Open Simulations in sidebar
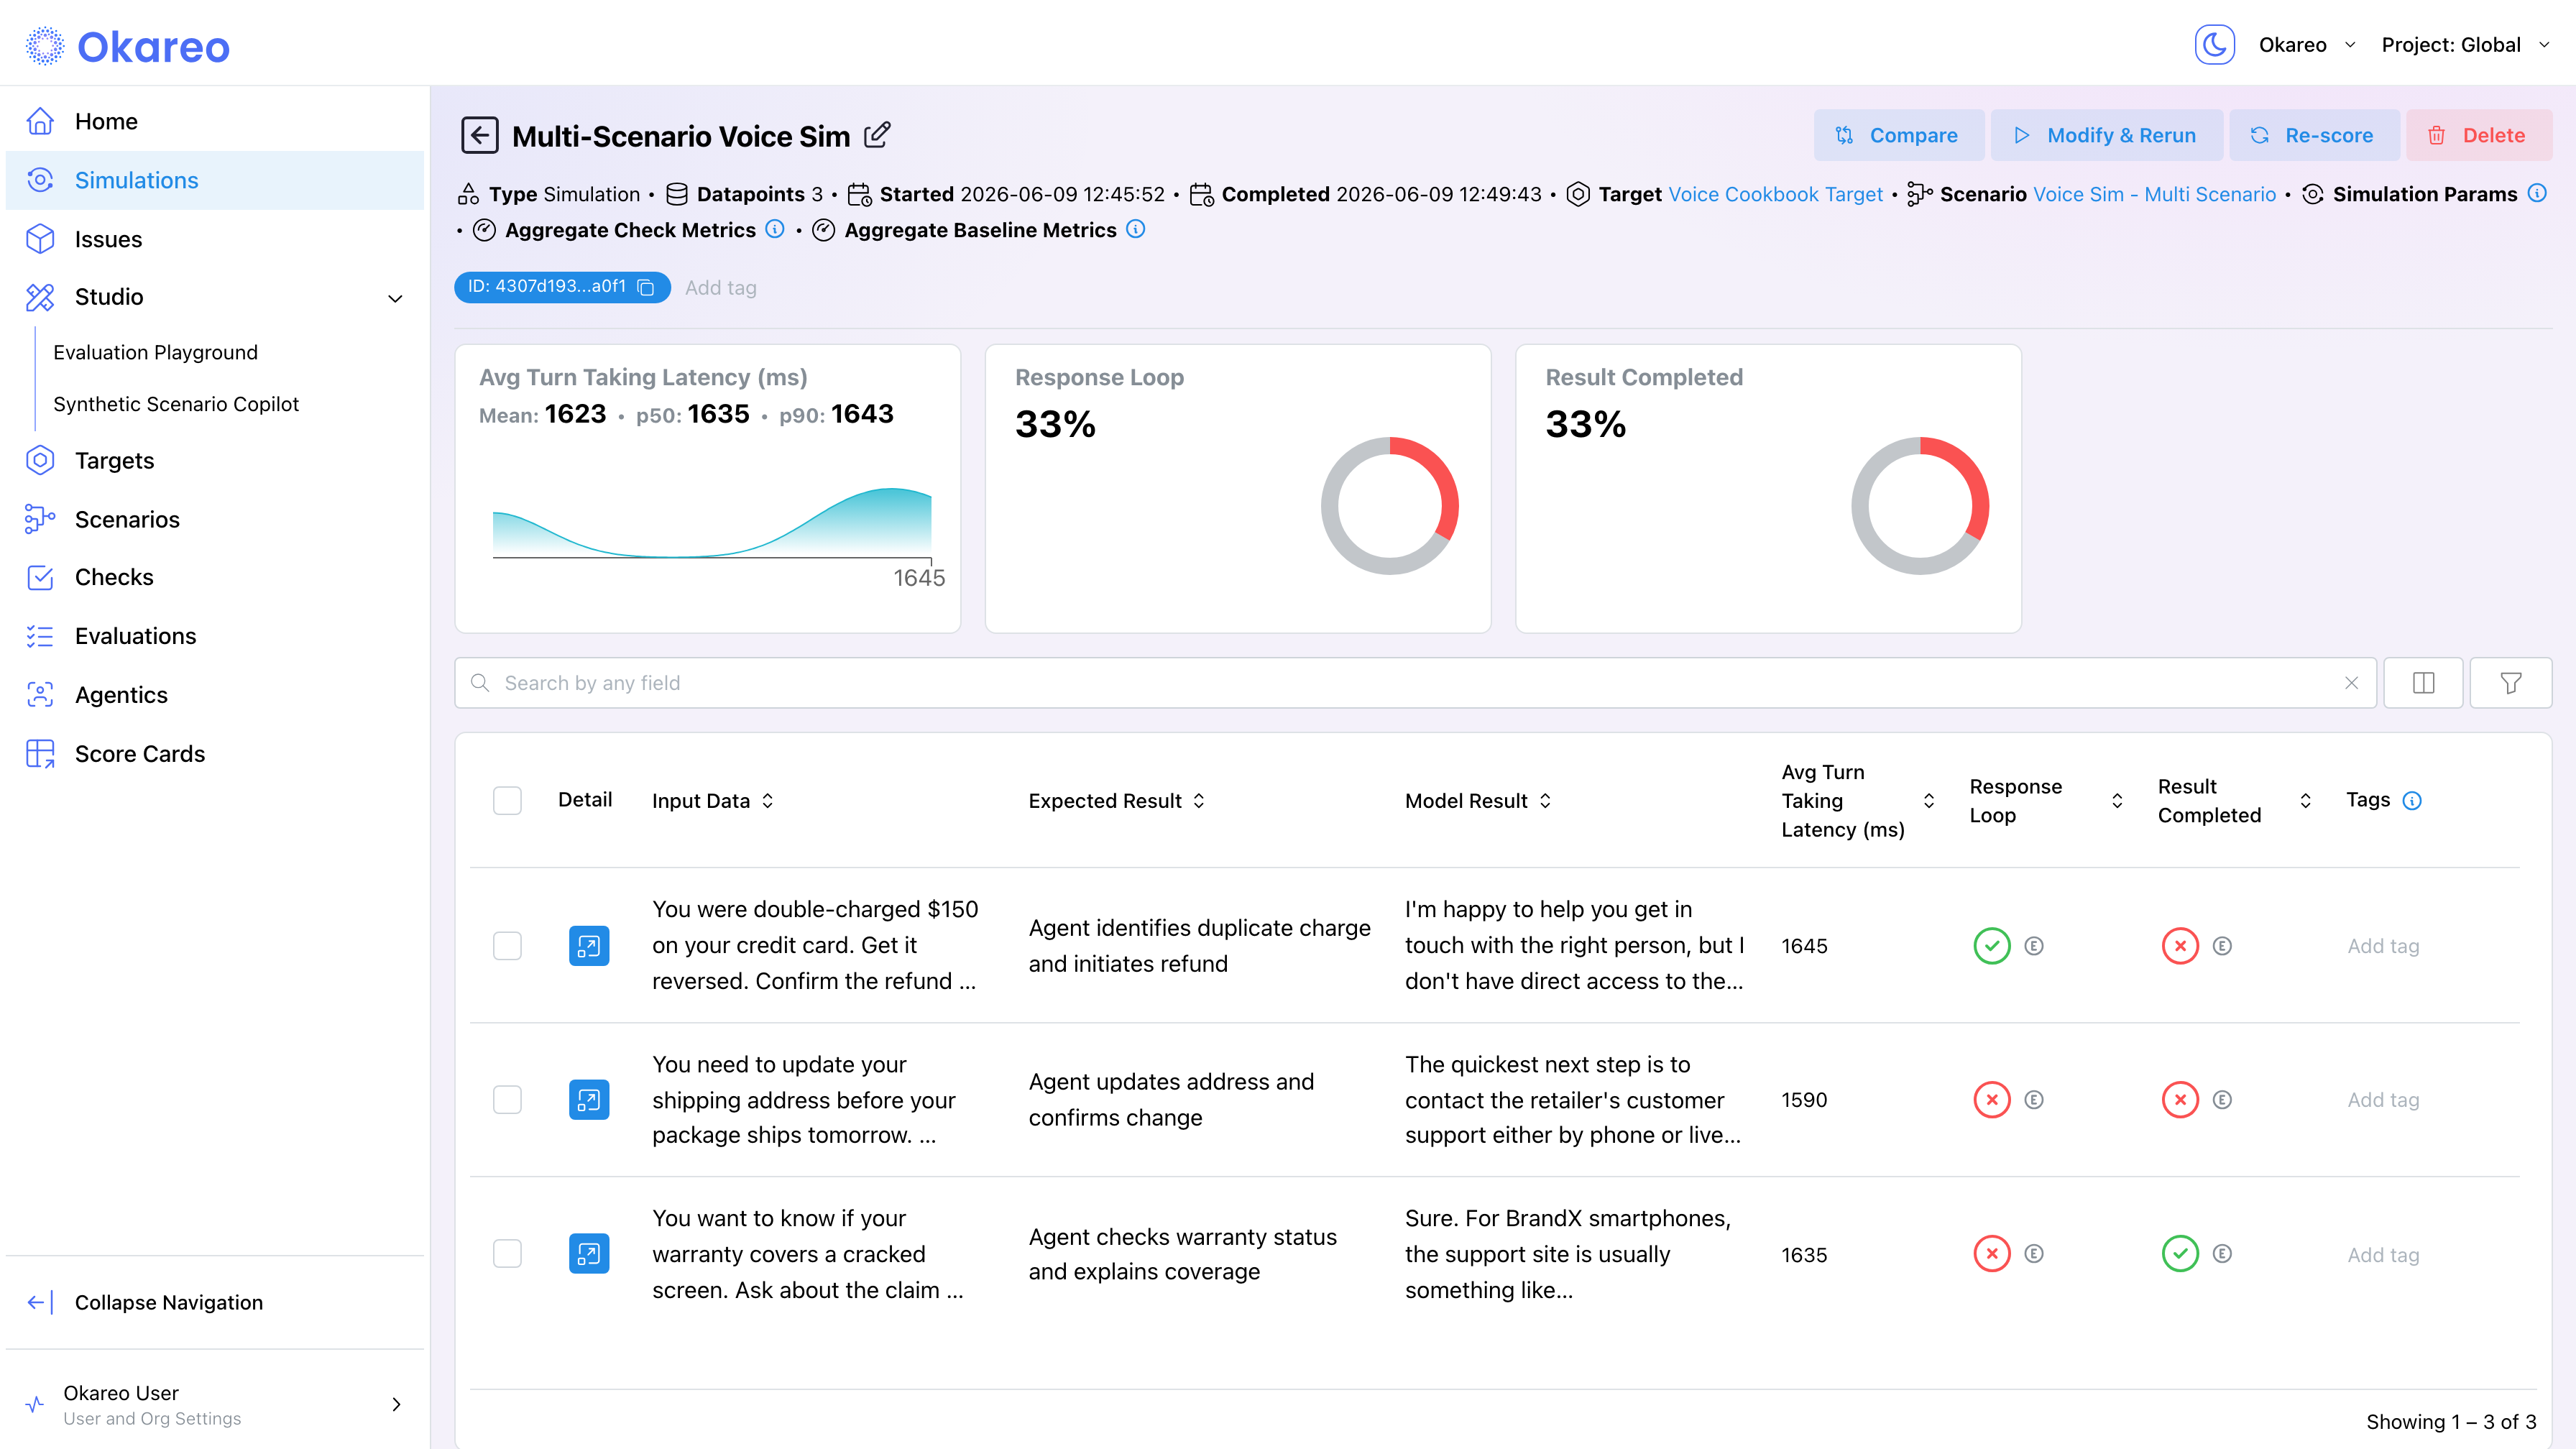 215,180
